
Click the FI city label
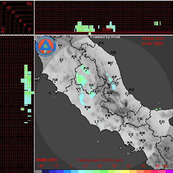click(60, 46)
